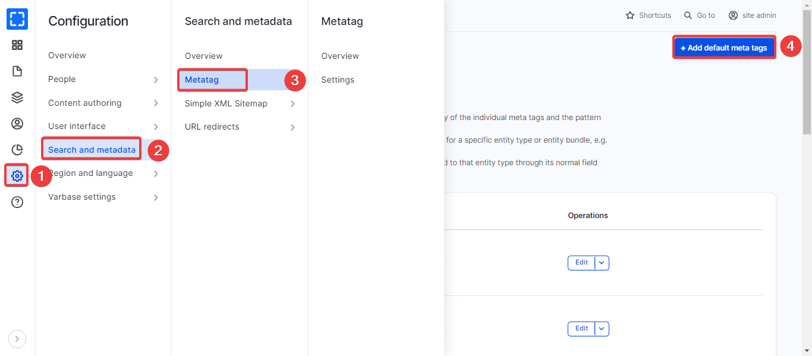
Task: Open the site admin user link
Action: (x=753, y=15)
